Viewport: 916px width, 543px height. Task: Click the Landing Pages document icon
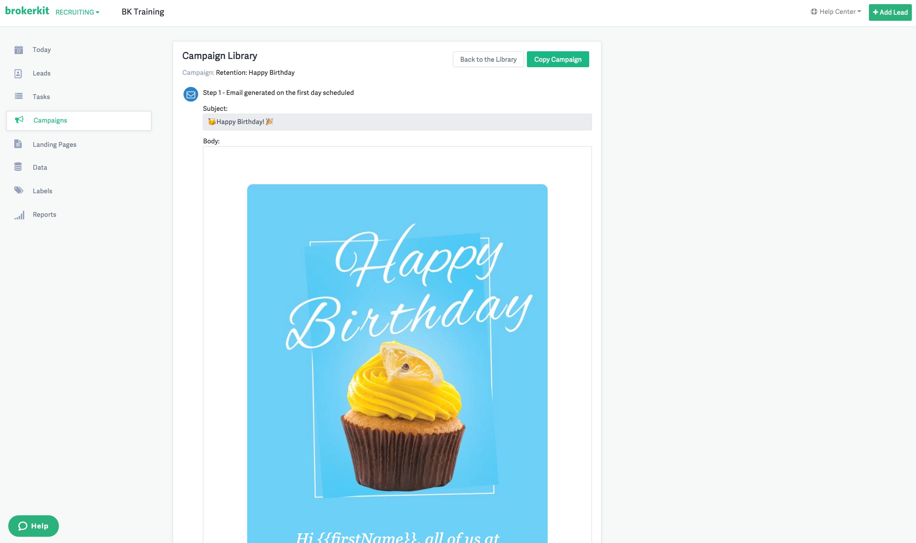coord(18,144)
